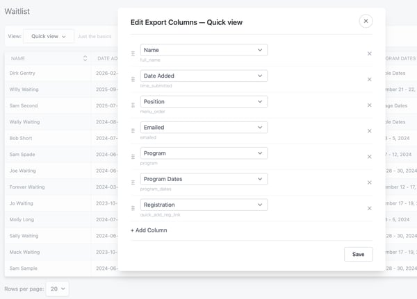
Task: Click Sam Second in the waitlist
Action: 24,105
